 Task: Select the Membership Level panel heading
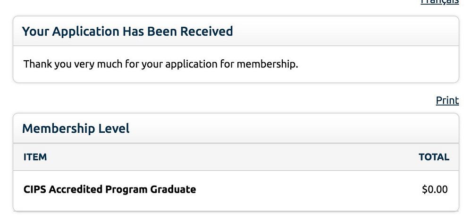click(x=76, y=128)
